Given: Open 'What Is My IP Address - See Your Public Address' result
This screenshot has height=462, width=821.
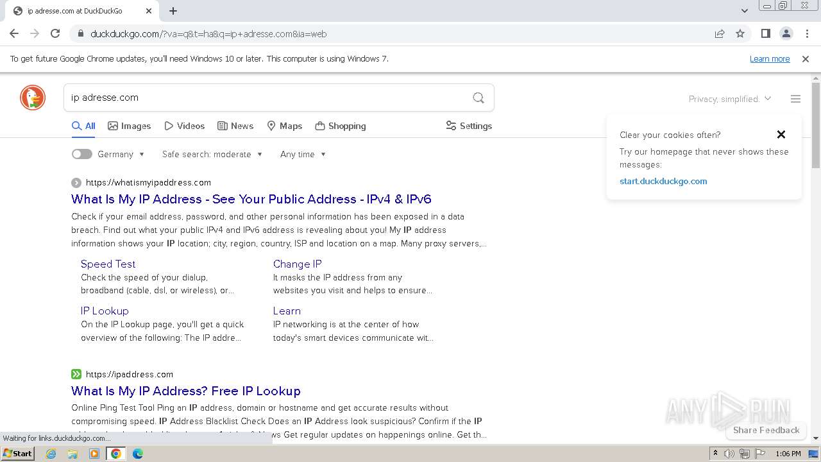Looking at the screenshot, I should (251, 199).
